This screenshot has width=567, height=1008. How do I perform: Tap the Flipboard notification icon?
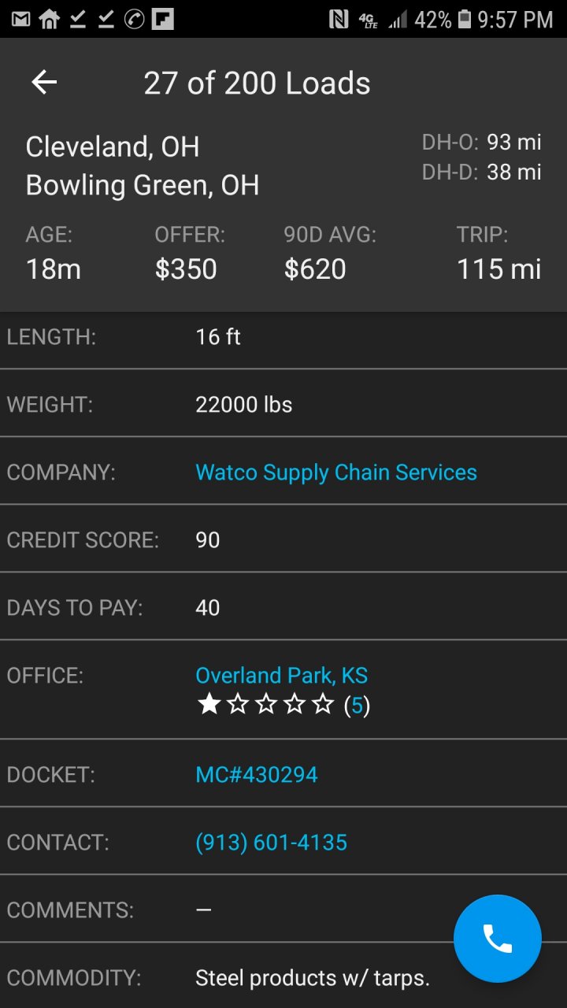[163, 19]
